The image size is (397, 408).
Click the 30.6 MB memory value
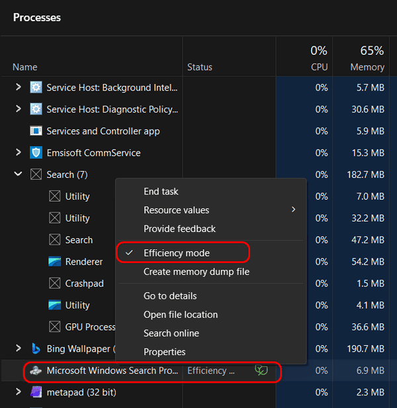point(368,109)
